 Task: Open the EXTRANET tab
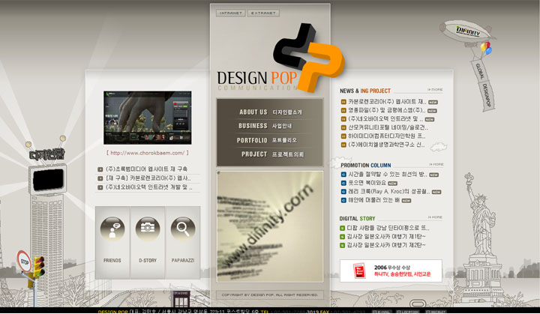pyautogui.click(x=263, y=13)
